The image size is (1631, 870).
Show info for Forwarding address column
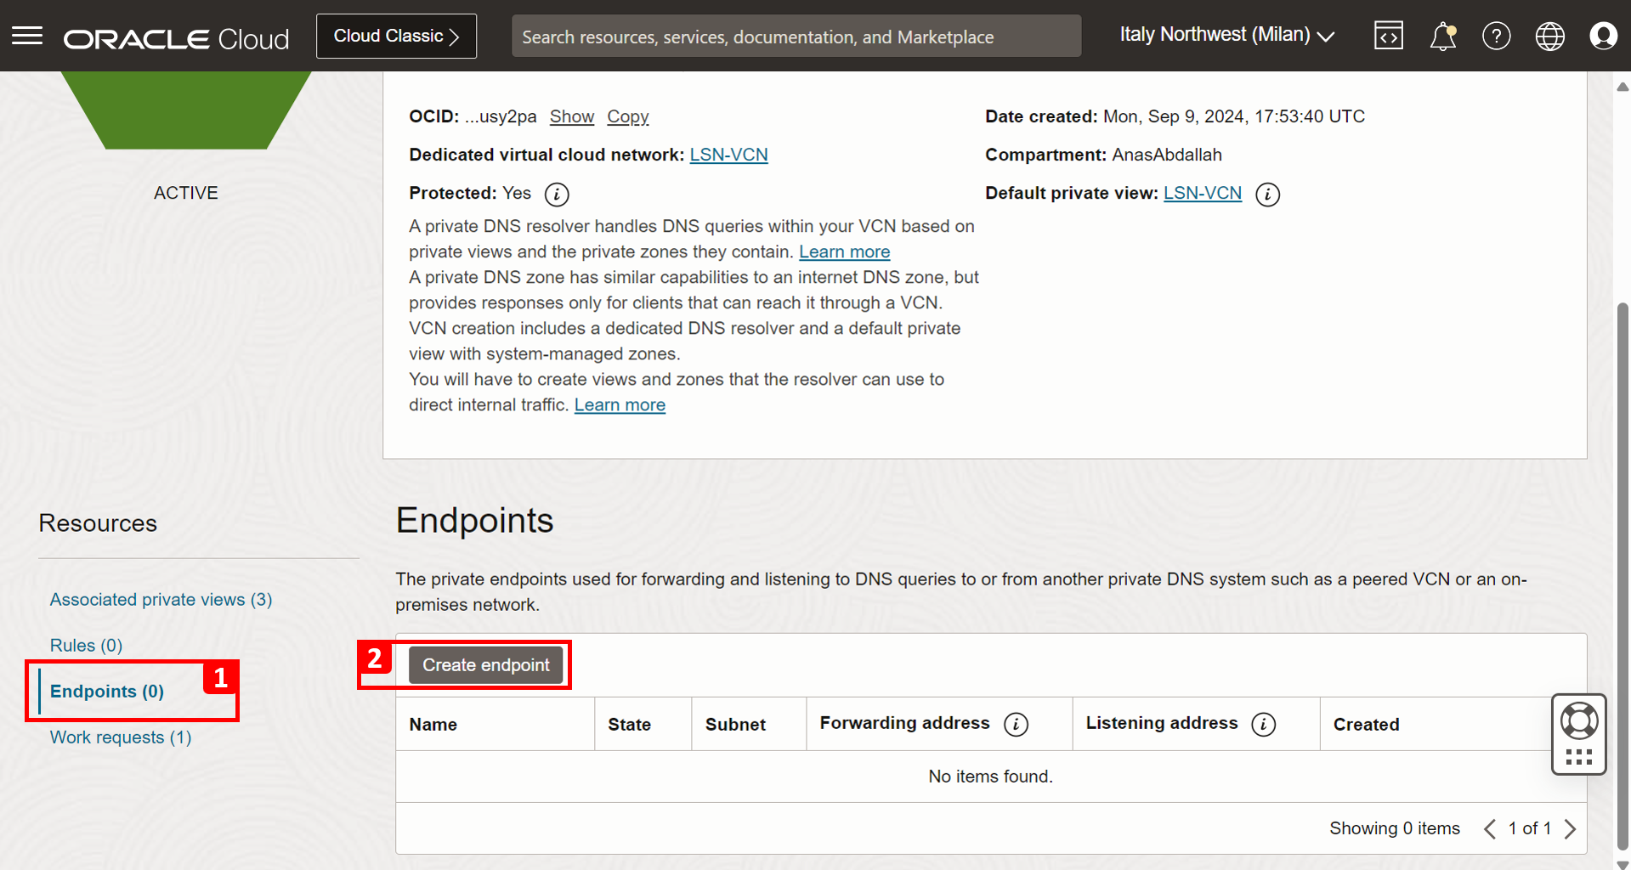[1016, 724]
